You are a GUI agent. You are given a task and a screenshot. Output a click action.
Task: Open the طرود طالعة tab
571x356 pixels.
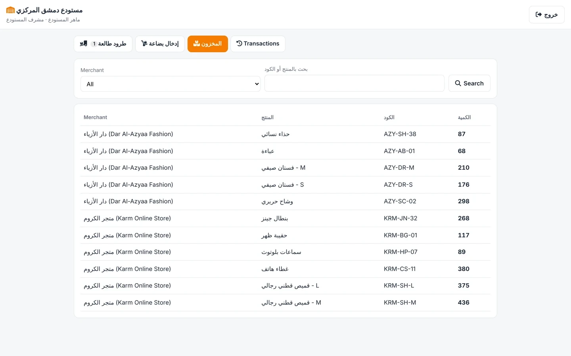click(x=103, y=44)
